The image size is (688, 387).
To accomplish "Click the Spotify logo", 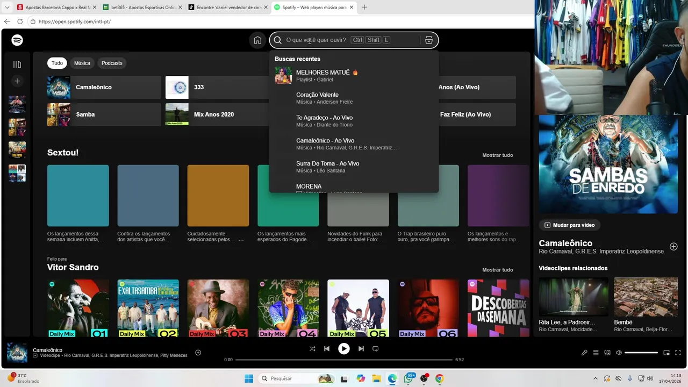I will click(x=17, y=40).
